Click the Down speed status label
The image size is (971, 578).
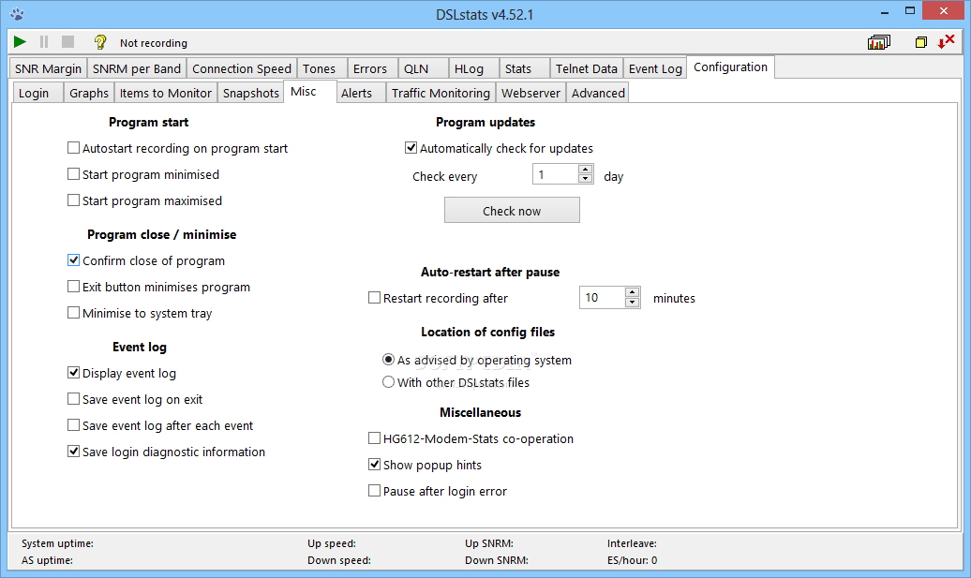(339, 560)
